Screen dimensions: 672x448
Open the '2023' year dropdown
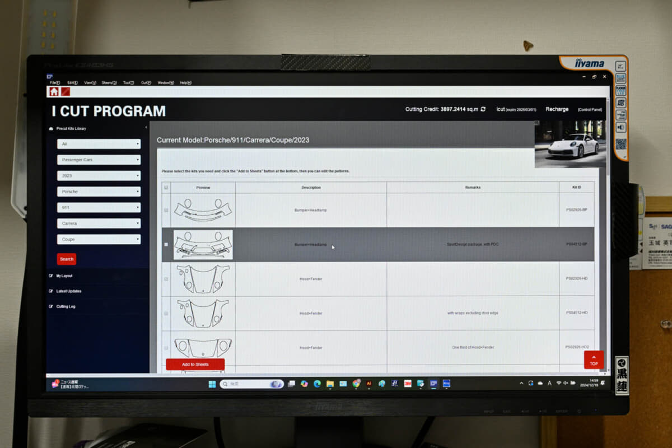(x=99, y=176)
